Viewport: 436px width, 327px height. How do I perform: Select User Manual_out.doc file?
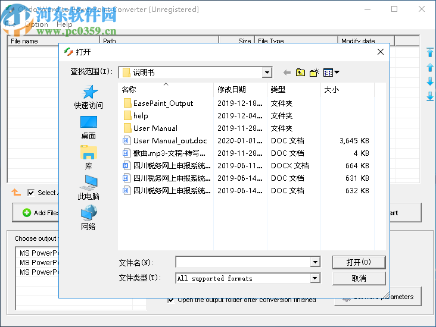(x=165, y=141)
